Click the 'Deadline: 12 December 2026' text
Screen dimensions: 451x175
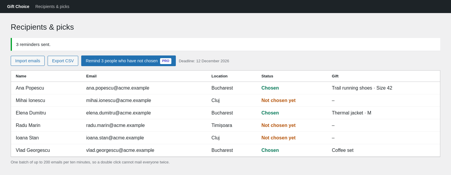204,61
